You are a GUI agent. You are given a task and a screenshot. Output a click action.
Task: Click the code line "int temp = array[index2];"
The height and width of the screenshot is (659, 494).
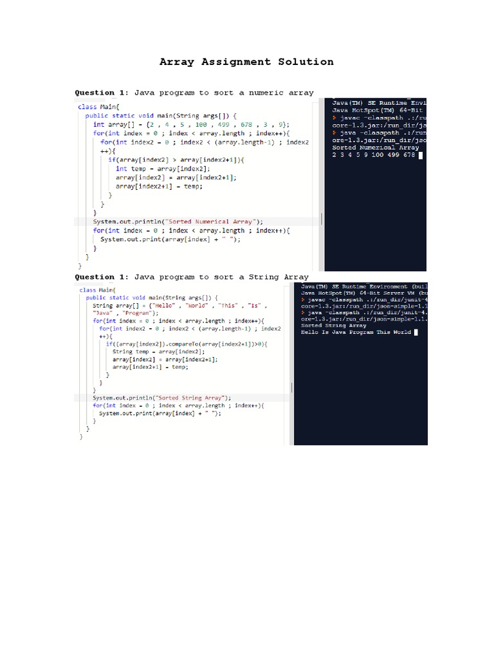(163, 169)
